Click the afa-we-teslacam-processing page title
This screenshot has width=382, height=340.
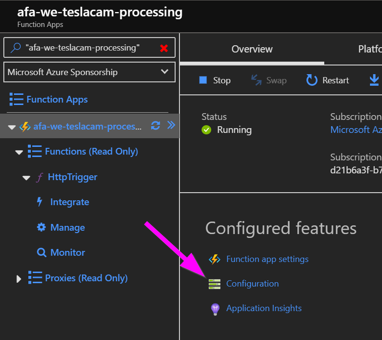coord(100,12)
